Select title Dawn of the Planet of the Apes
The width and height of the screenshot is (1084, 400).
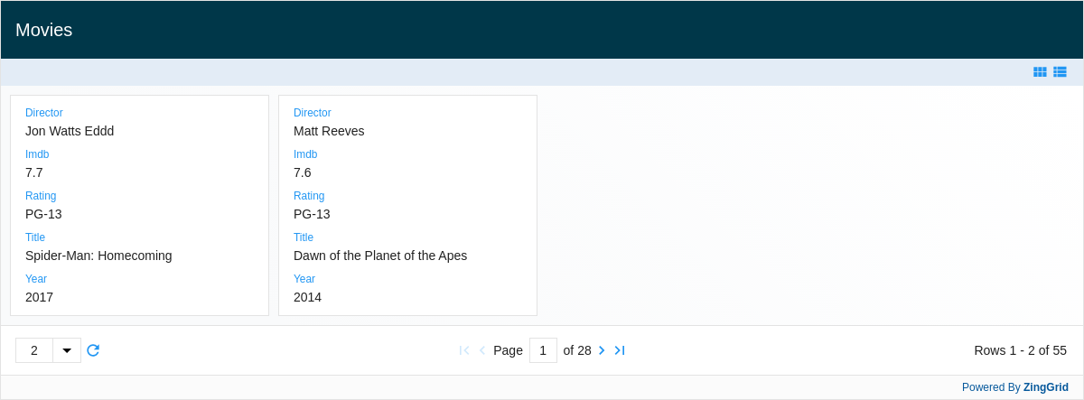[x=380, y=256]
